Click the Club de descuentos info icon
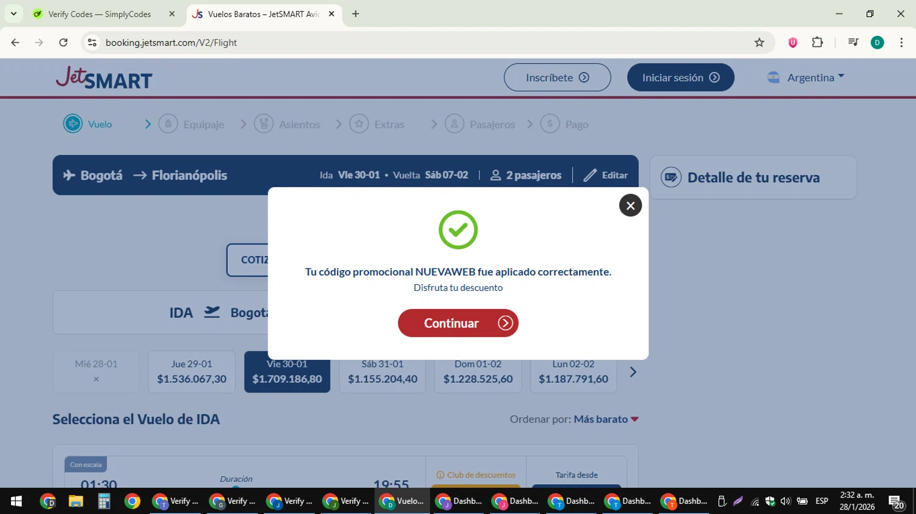Viewport: 916px width, 514px height. 440,475
